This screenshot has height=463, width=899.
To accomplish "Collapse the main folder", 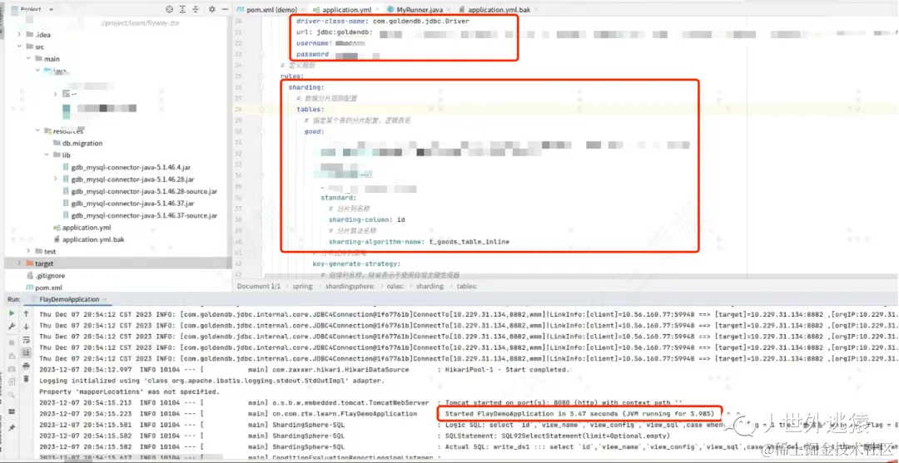I will [x=28, y=59].
